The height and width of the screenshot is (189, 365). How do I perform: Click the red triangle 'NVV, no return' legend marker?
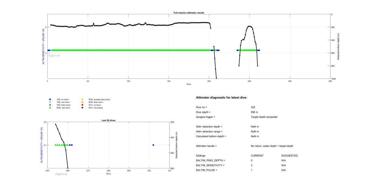[82, 105]
